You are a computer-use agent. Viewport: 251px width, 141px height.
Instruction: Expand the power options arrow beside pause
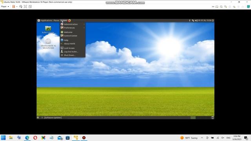click(17, 7)
